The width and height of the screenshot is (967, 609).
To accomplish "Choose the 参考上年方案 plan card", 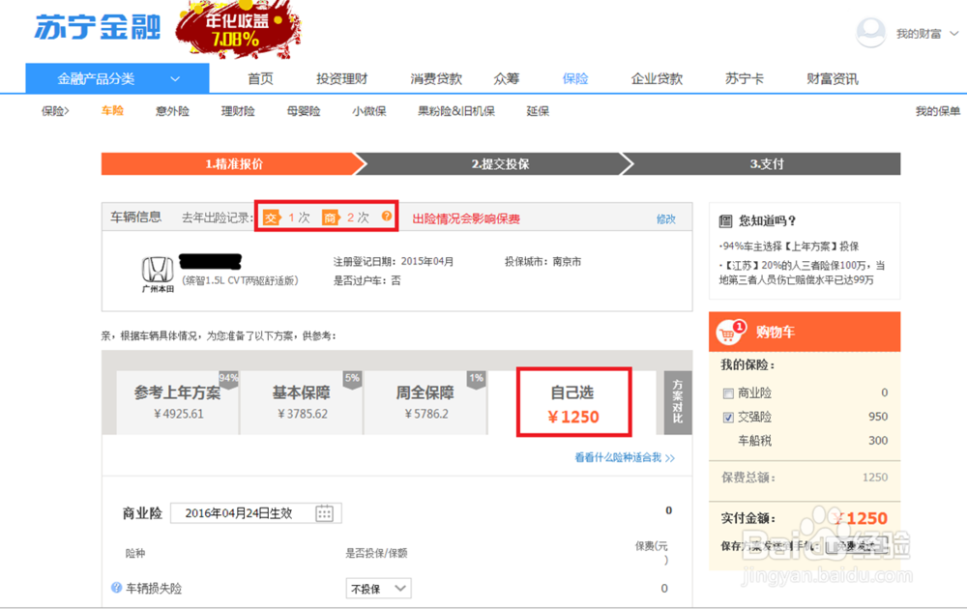I will point(178,402).
